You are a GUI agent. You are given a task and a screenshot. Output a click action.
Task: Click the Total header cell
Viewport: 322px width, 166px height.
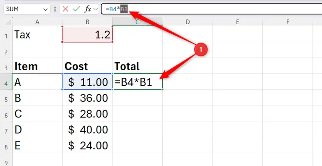tap(137, 66)
